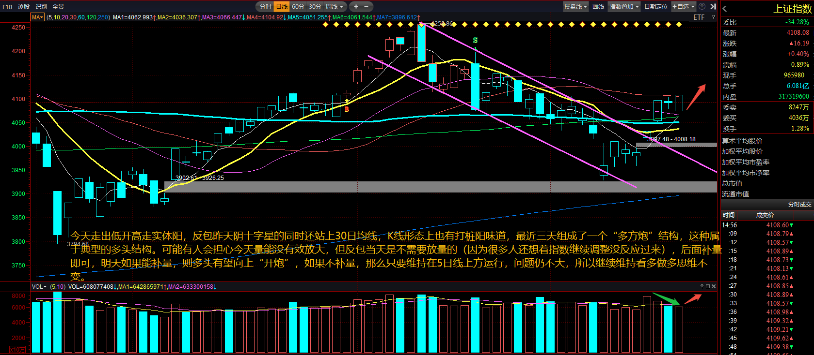Click the 最新 price 4108.08
This screenshot has width=814, height=355.
coord(798,32)
